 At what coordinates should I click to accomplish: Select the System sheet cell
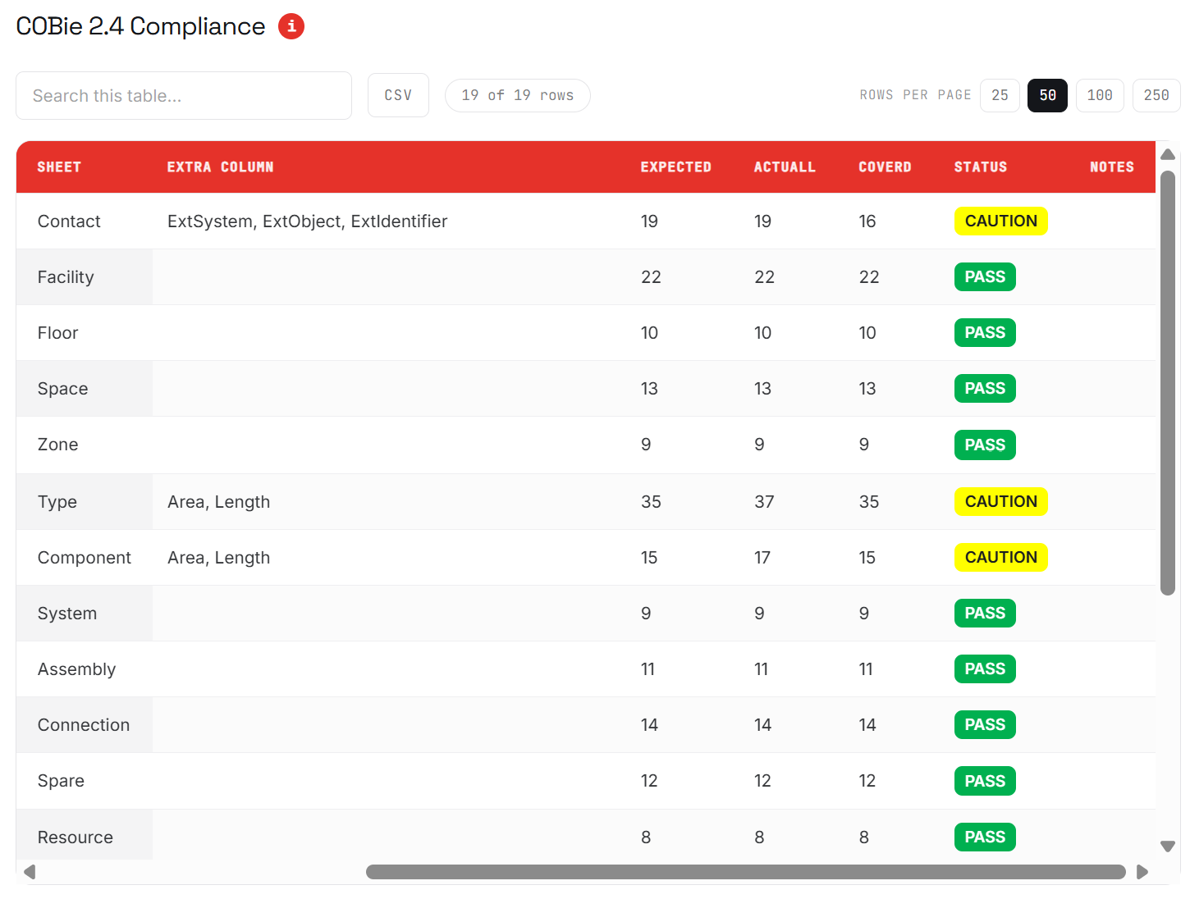click(85, 614)
